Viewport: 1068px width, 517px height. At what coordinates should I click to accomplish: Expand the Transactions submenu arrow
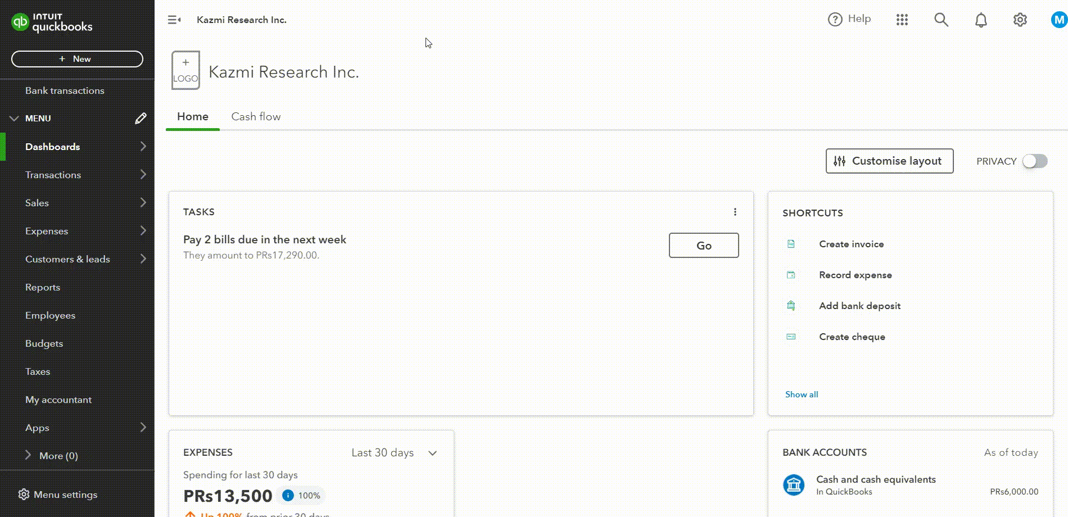143,175
